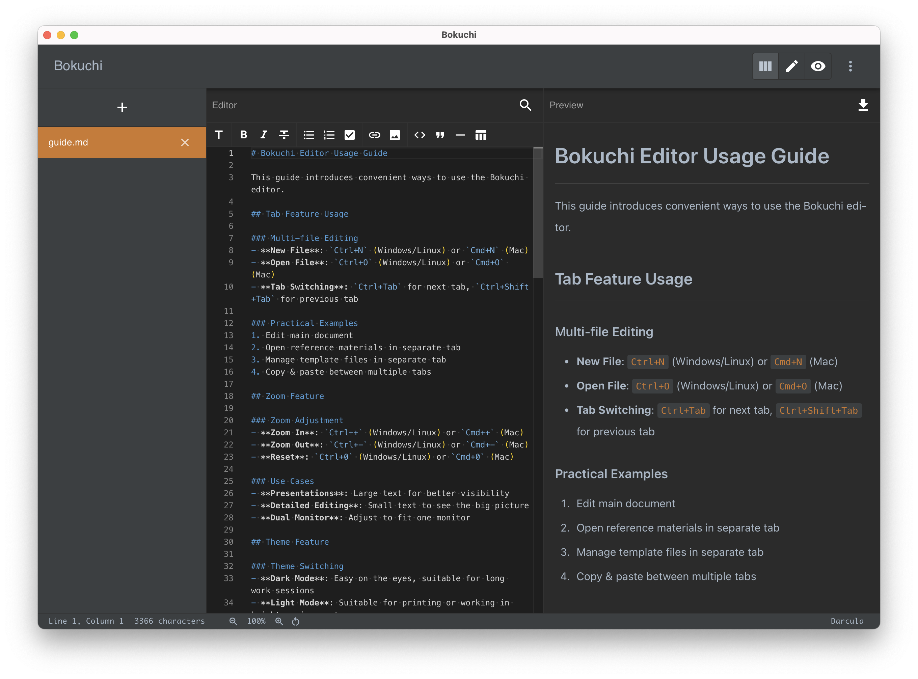Enable preview-only view with the eye toggle

[818, 66]
